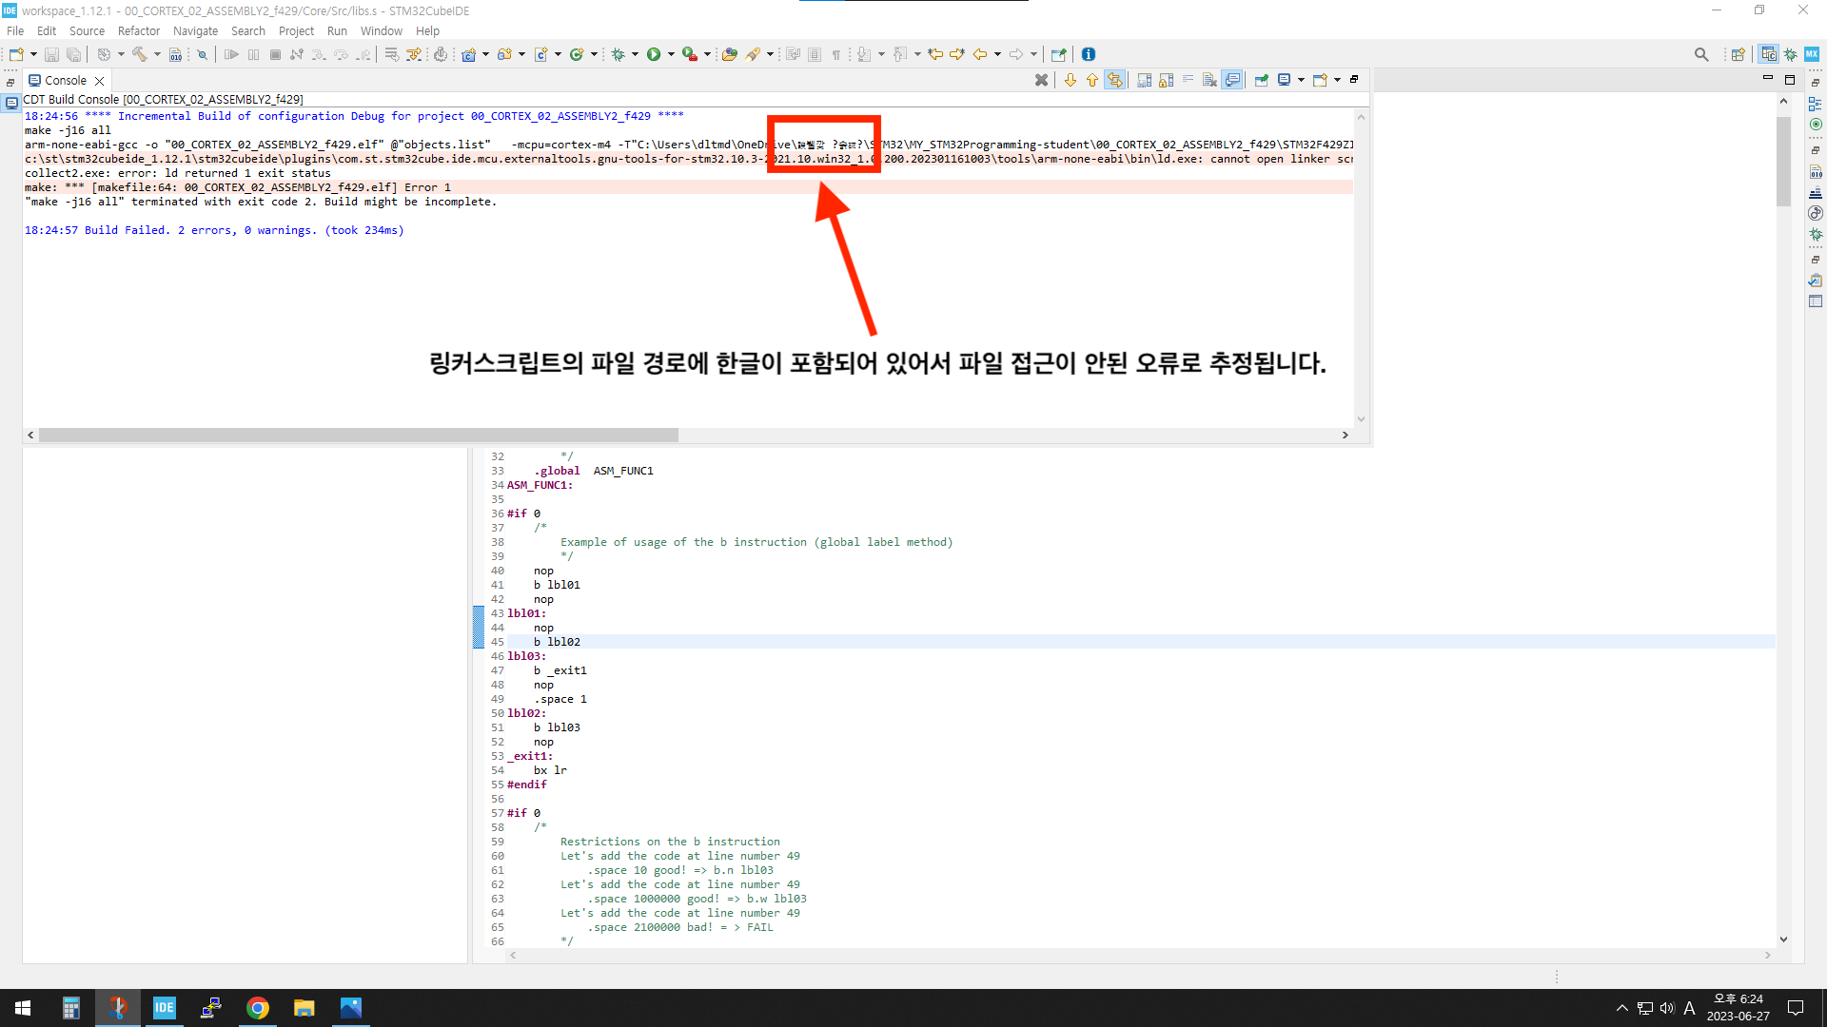Click Clear Console X icon
Image resolution: width=1827 pixels, height=1027 pixels.
tap(1042, 80)
